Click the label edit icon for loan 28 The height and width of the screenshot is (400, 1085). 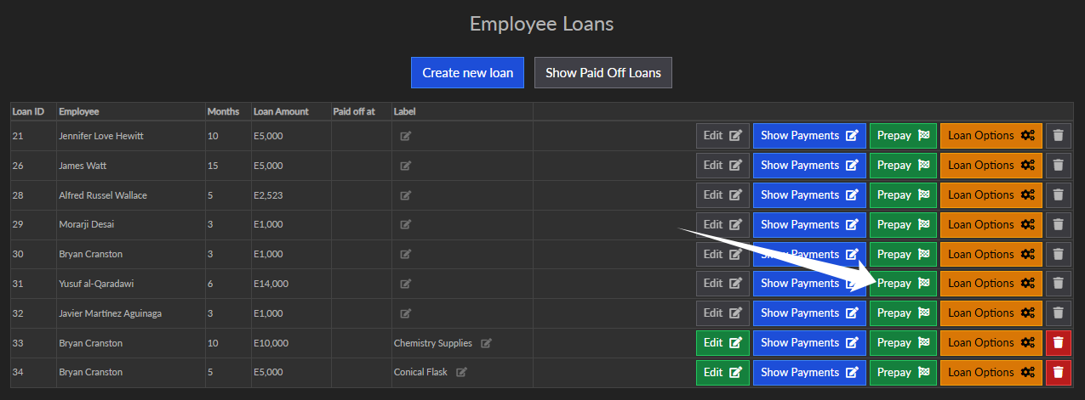pyautogui.click(x=405, y=195)
